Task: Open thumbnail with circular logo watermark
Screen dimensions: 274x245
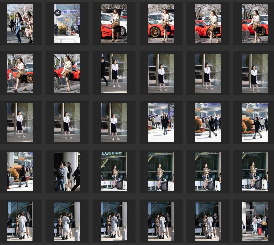Action: (x=67, y=24)
